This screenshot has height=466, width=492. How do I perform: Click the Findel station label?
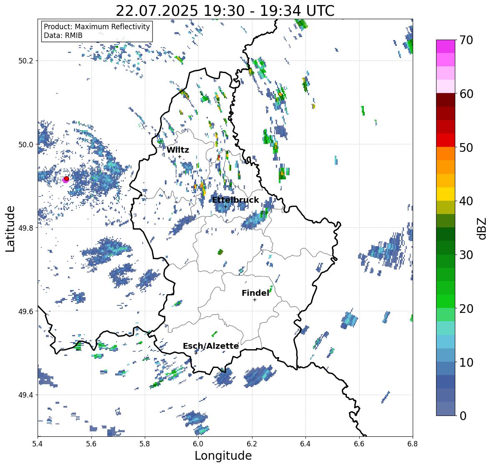[255, 293]
